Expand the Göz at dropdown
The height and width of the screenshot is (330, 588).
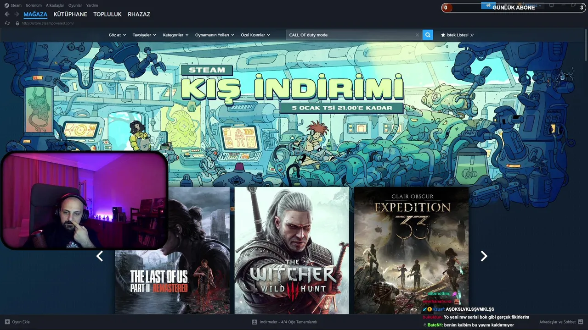117,35
